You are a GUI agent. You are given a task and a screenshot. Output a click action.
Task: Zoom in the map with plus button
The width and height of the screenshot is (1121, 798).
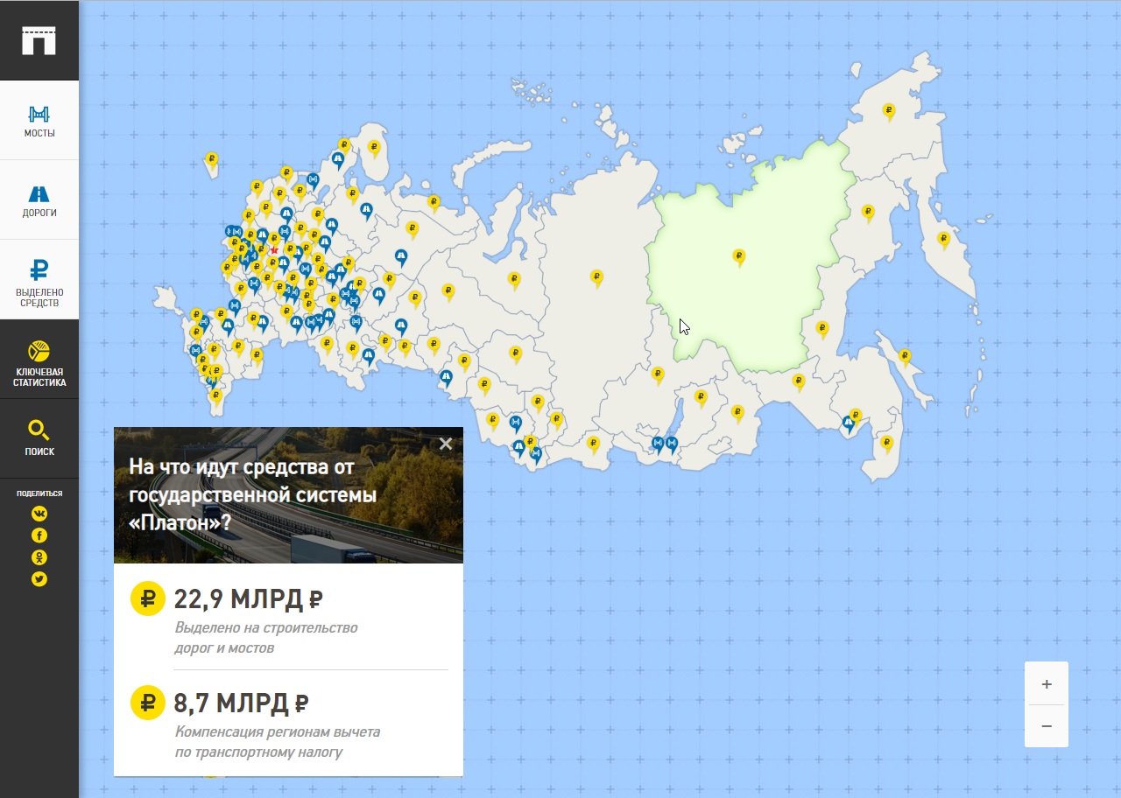[x=1047, y=683]
